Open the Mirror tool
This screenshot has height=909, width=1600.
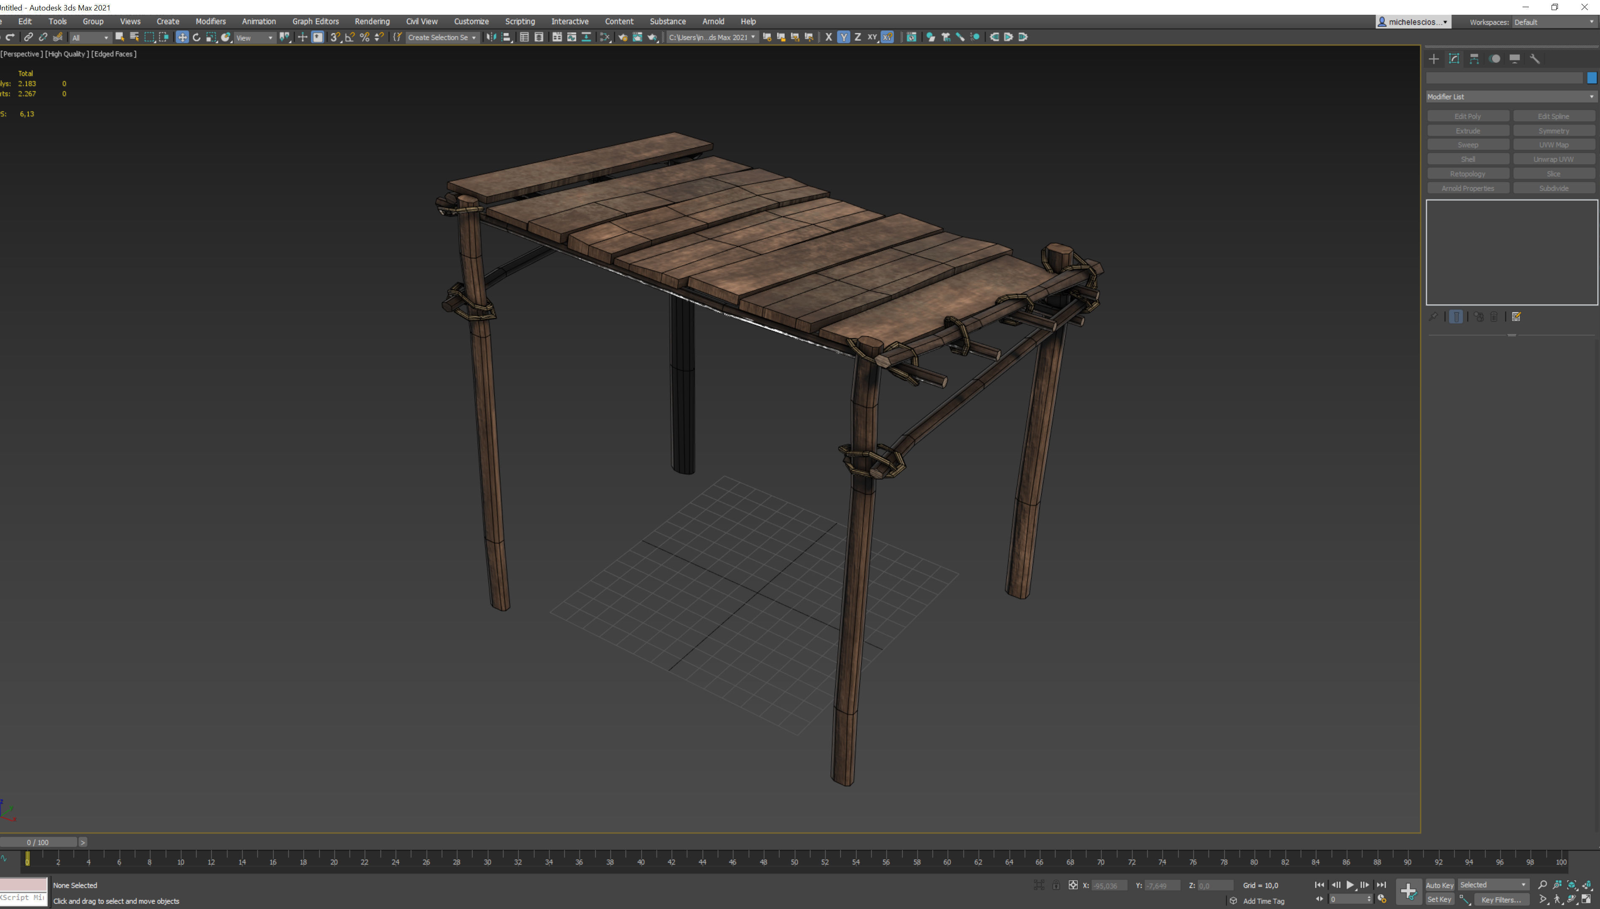tap(491, 37)
